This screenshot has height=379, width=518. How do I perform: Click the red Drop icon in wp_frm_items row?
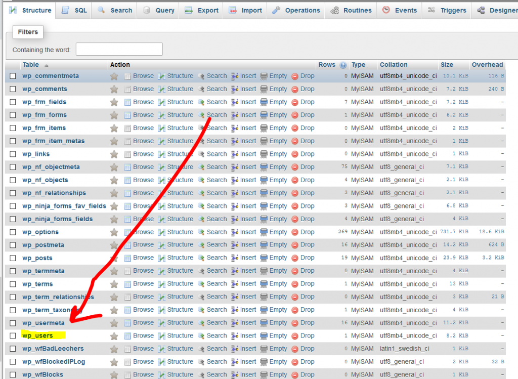pos(295,129)
